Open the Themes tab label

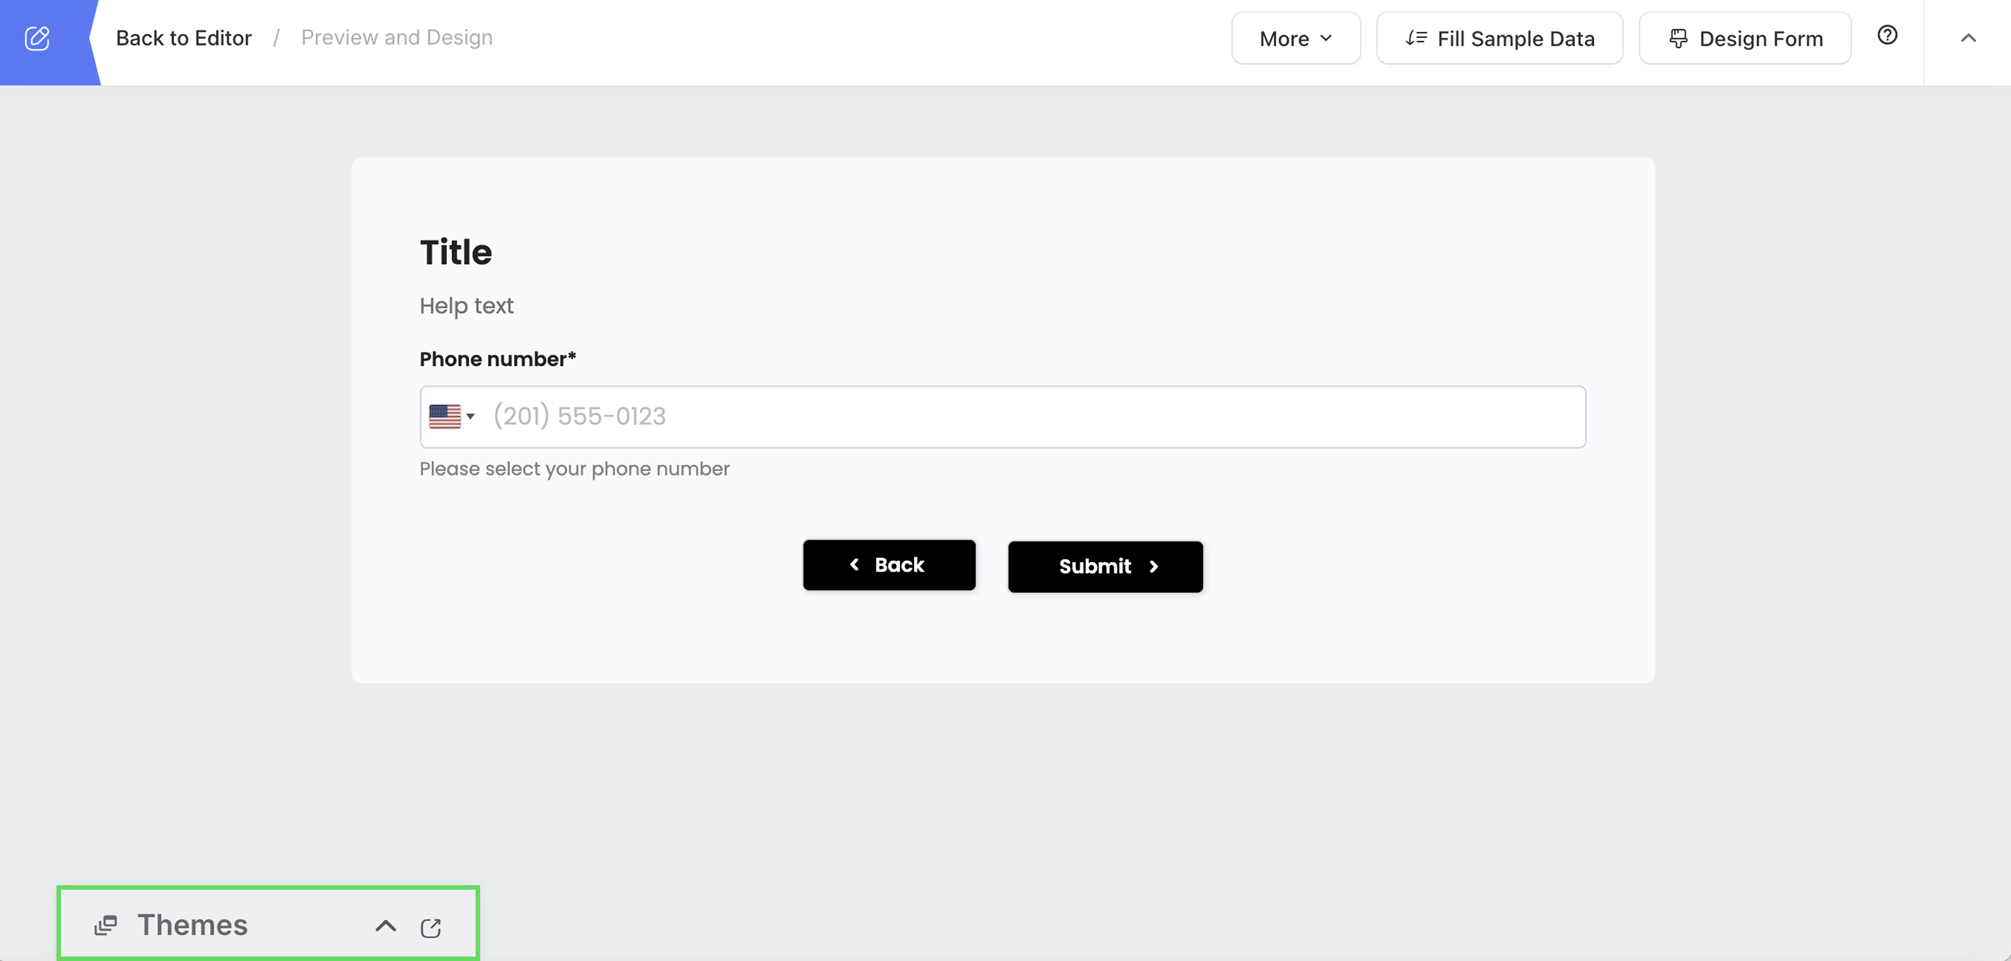(x=193, y=925)
